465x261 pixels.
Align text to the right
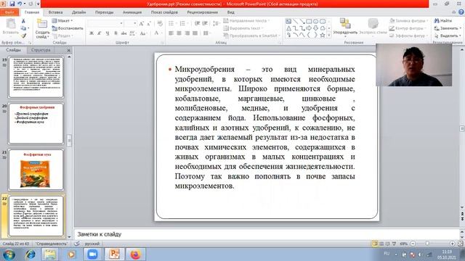tap(187, 33)
